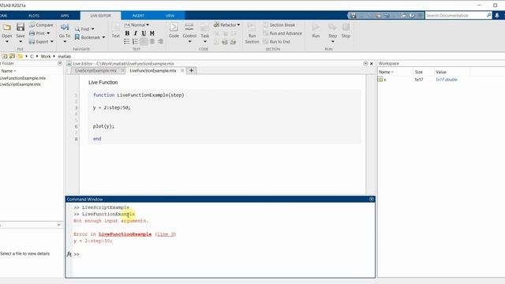The height and width of the screenshot is (284, 505).
Task: Add a new editor tab with plus
Action: pos(191,70)
